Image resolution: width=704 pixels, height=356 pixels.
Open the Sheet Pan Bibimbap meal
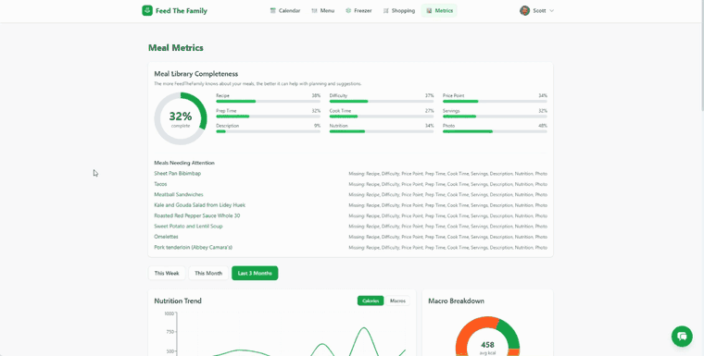(x=177, y=174)
